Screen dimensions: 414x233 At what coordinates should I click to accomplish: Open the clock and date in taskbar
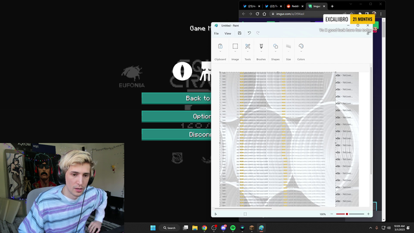(x=399, y=228)
